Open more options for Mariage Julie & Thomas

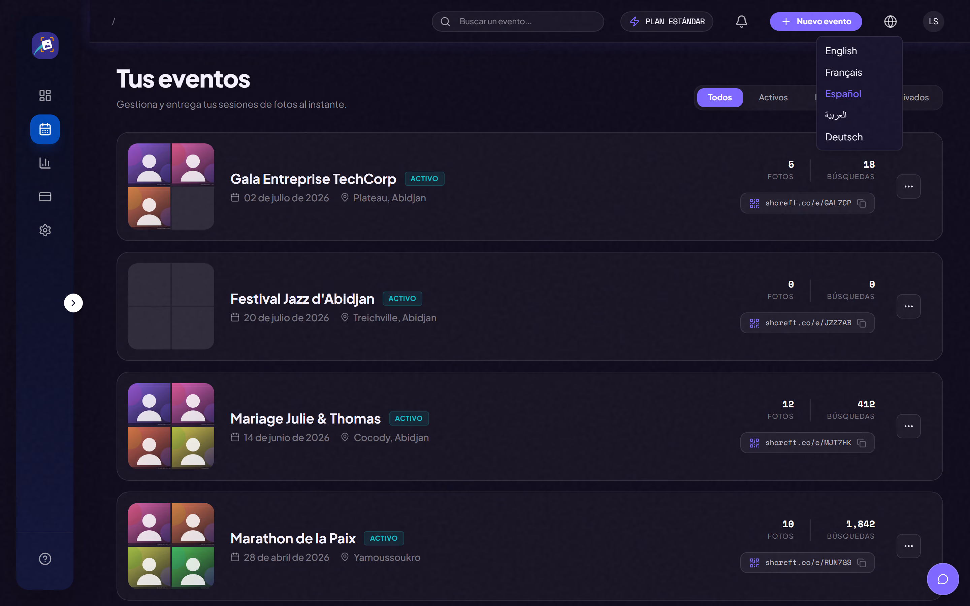(908, 426)
